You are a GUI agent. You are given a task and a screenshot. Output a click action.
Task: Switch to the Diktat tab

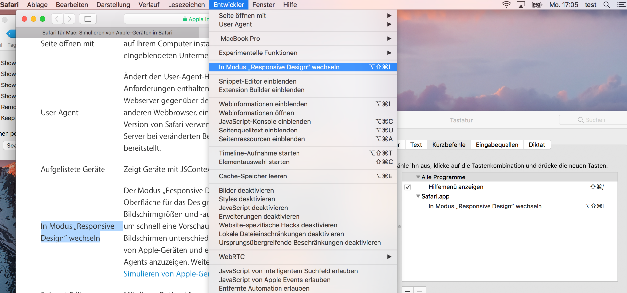(x=537, y=145)
